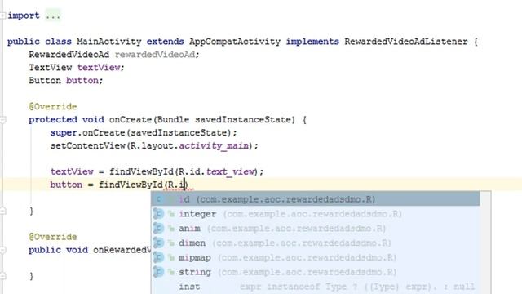Pick the 'anim' completion suggestion
Viewport: 522px width, 294px height.
click(x=316, y=229)
